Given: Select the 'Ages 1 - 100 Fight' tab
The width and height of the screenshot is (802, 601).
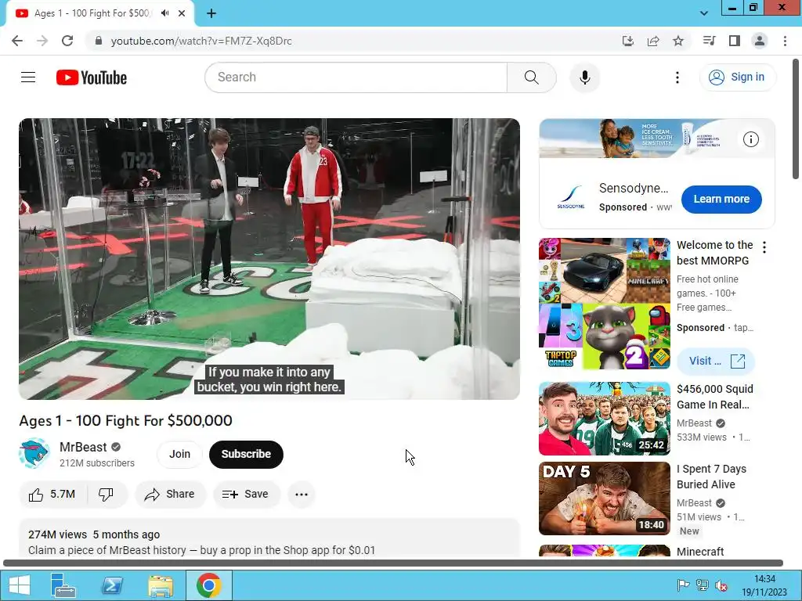Looking at the screenshot, I should coord(92,13).
